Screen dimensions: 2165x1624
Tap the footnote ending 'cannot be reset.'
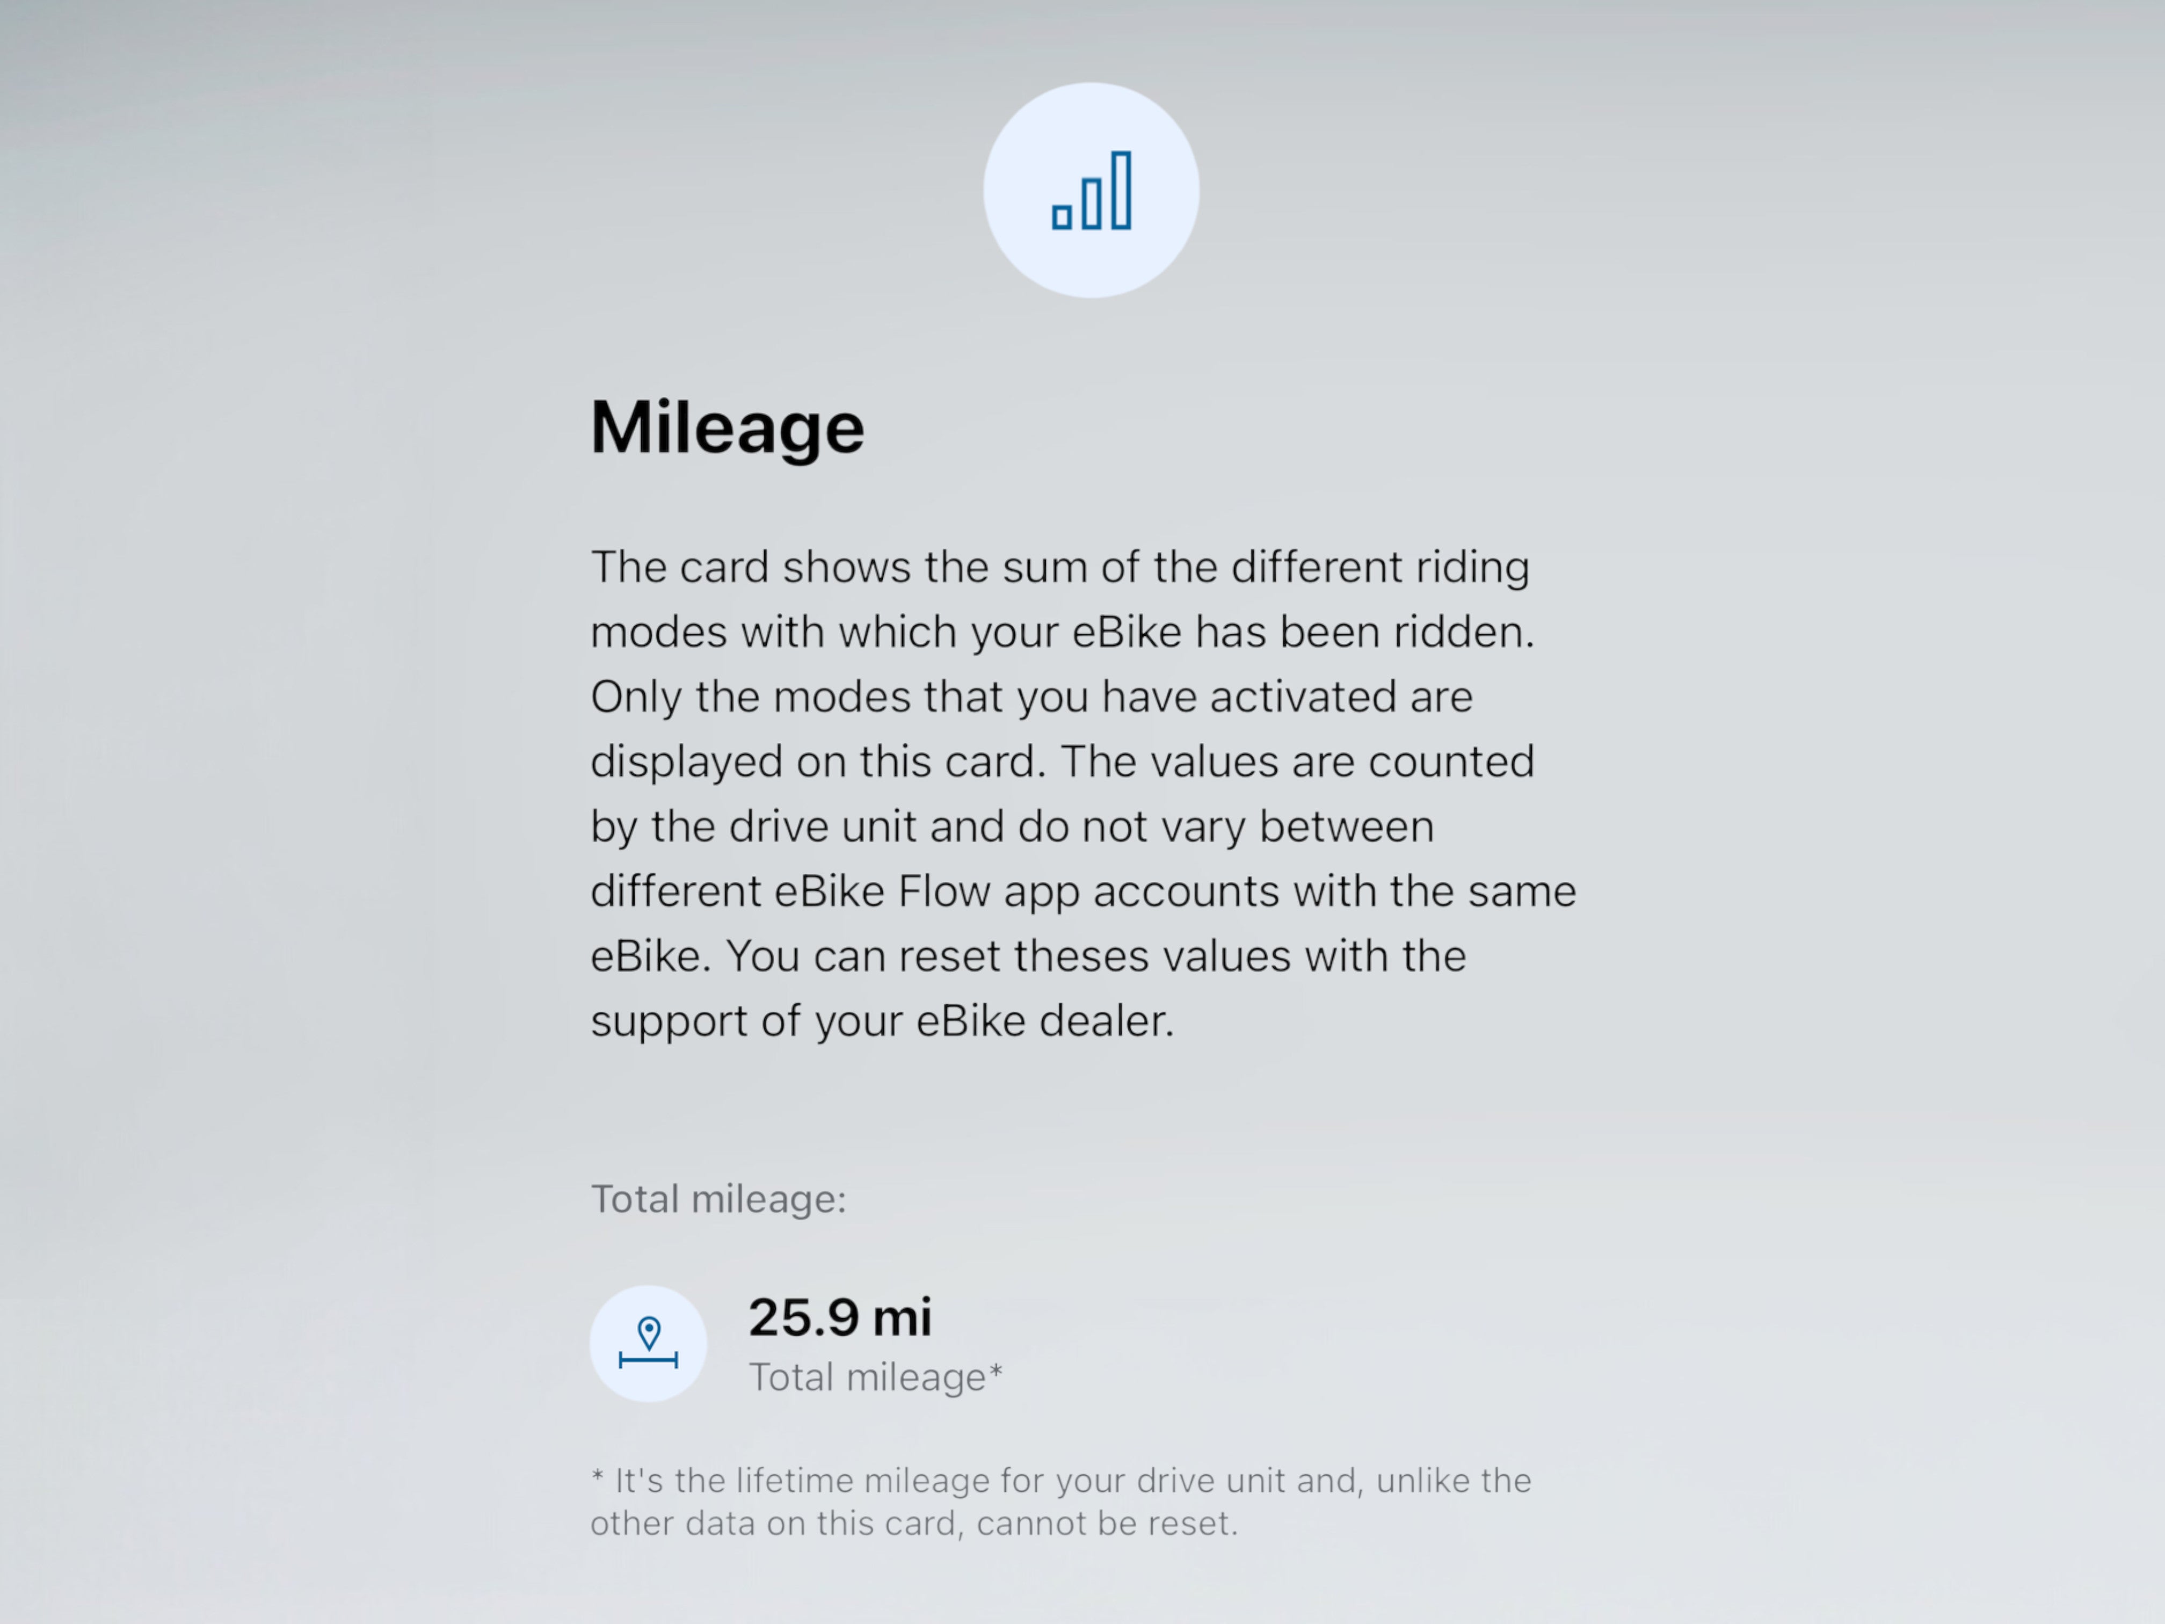(x=914, y=1523)
